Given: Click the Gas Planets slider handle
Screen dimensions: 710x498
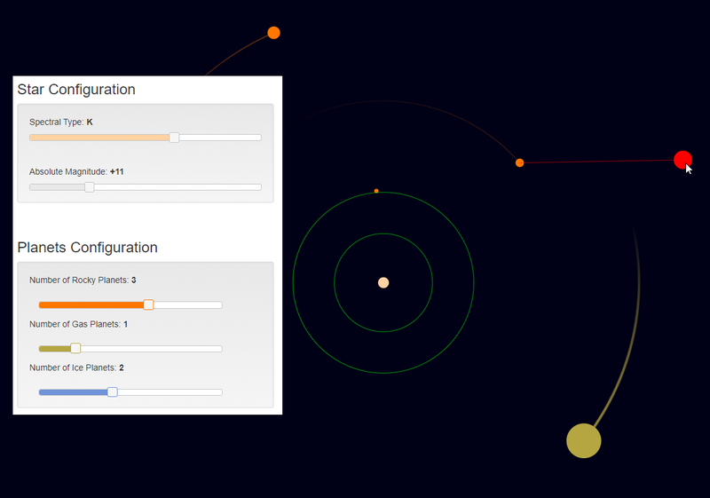Looking at the screenshot, I should (75, 348).
